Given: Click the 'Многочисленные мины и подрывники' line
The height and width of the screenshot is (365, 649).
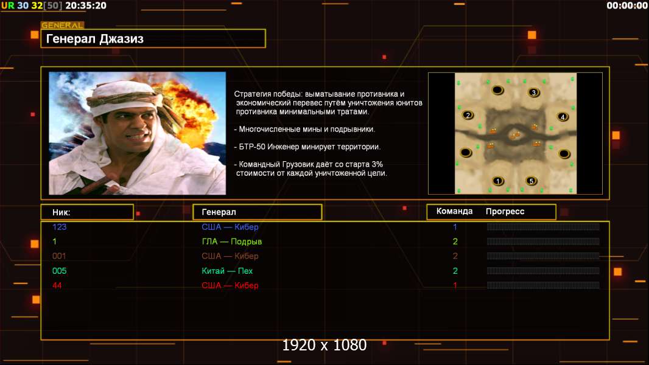Looking at the screenshot, I should coord(304,130).
